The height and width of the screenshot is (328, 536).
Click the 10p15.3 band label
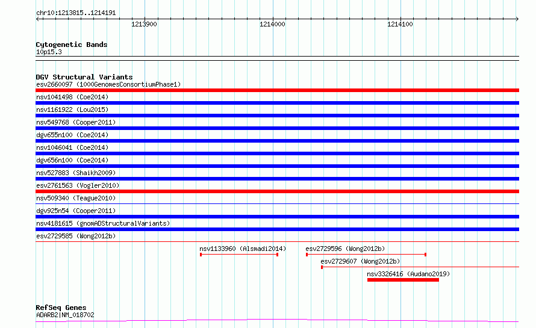point(49,52)
